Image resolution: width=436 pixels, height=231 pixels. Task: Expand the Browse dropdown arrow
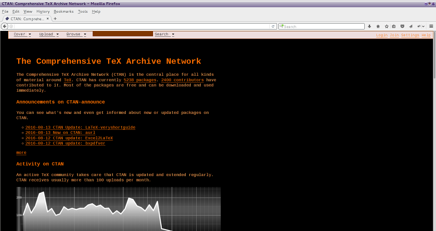(85, 34)
